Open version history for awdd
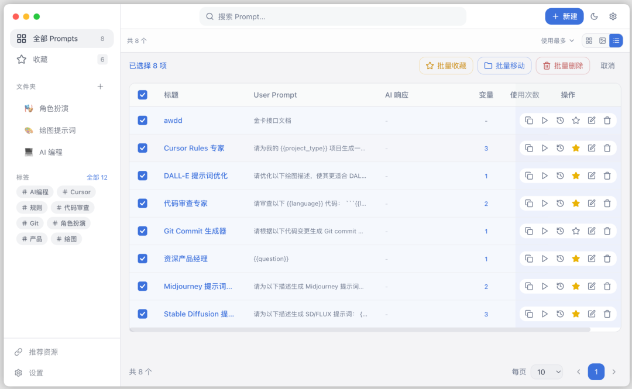The height and width of the screenshot is (389, 632). (560, 121)
